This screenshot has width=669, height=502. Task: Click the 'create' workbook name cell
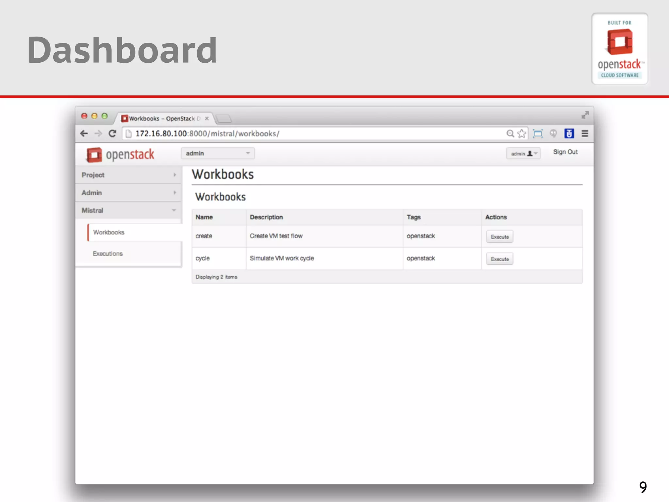219,236
